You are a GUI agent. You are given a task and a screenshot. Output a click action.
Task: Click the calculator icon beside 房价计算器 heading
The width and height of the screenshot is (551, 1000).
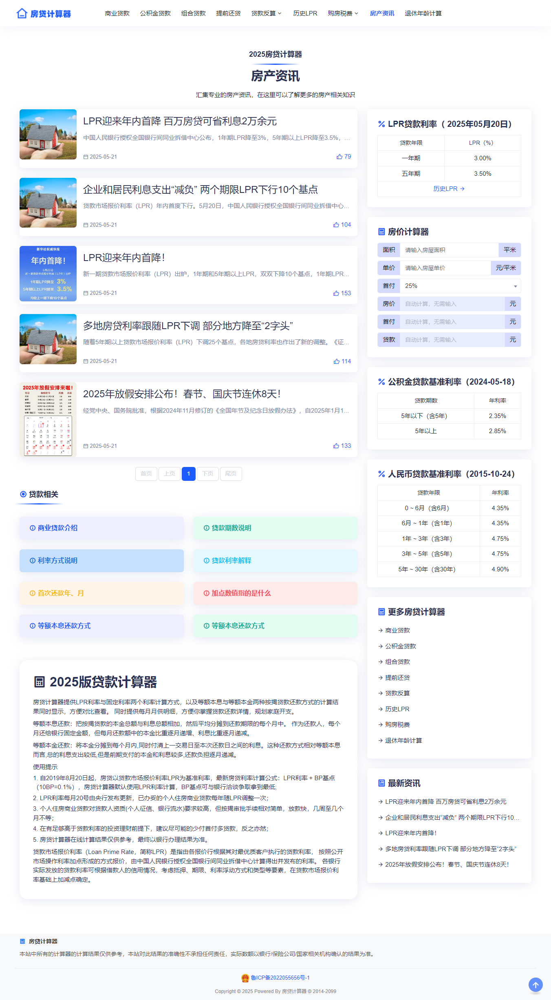pos(381,232)
